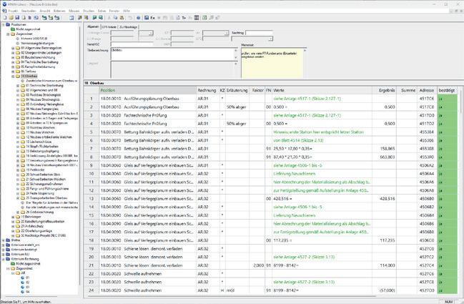
Task: Click the blue globe toolbar icon
Action: (138, 18)
